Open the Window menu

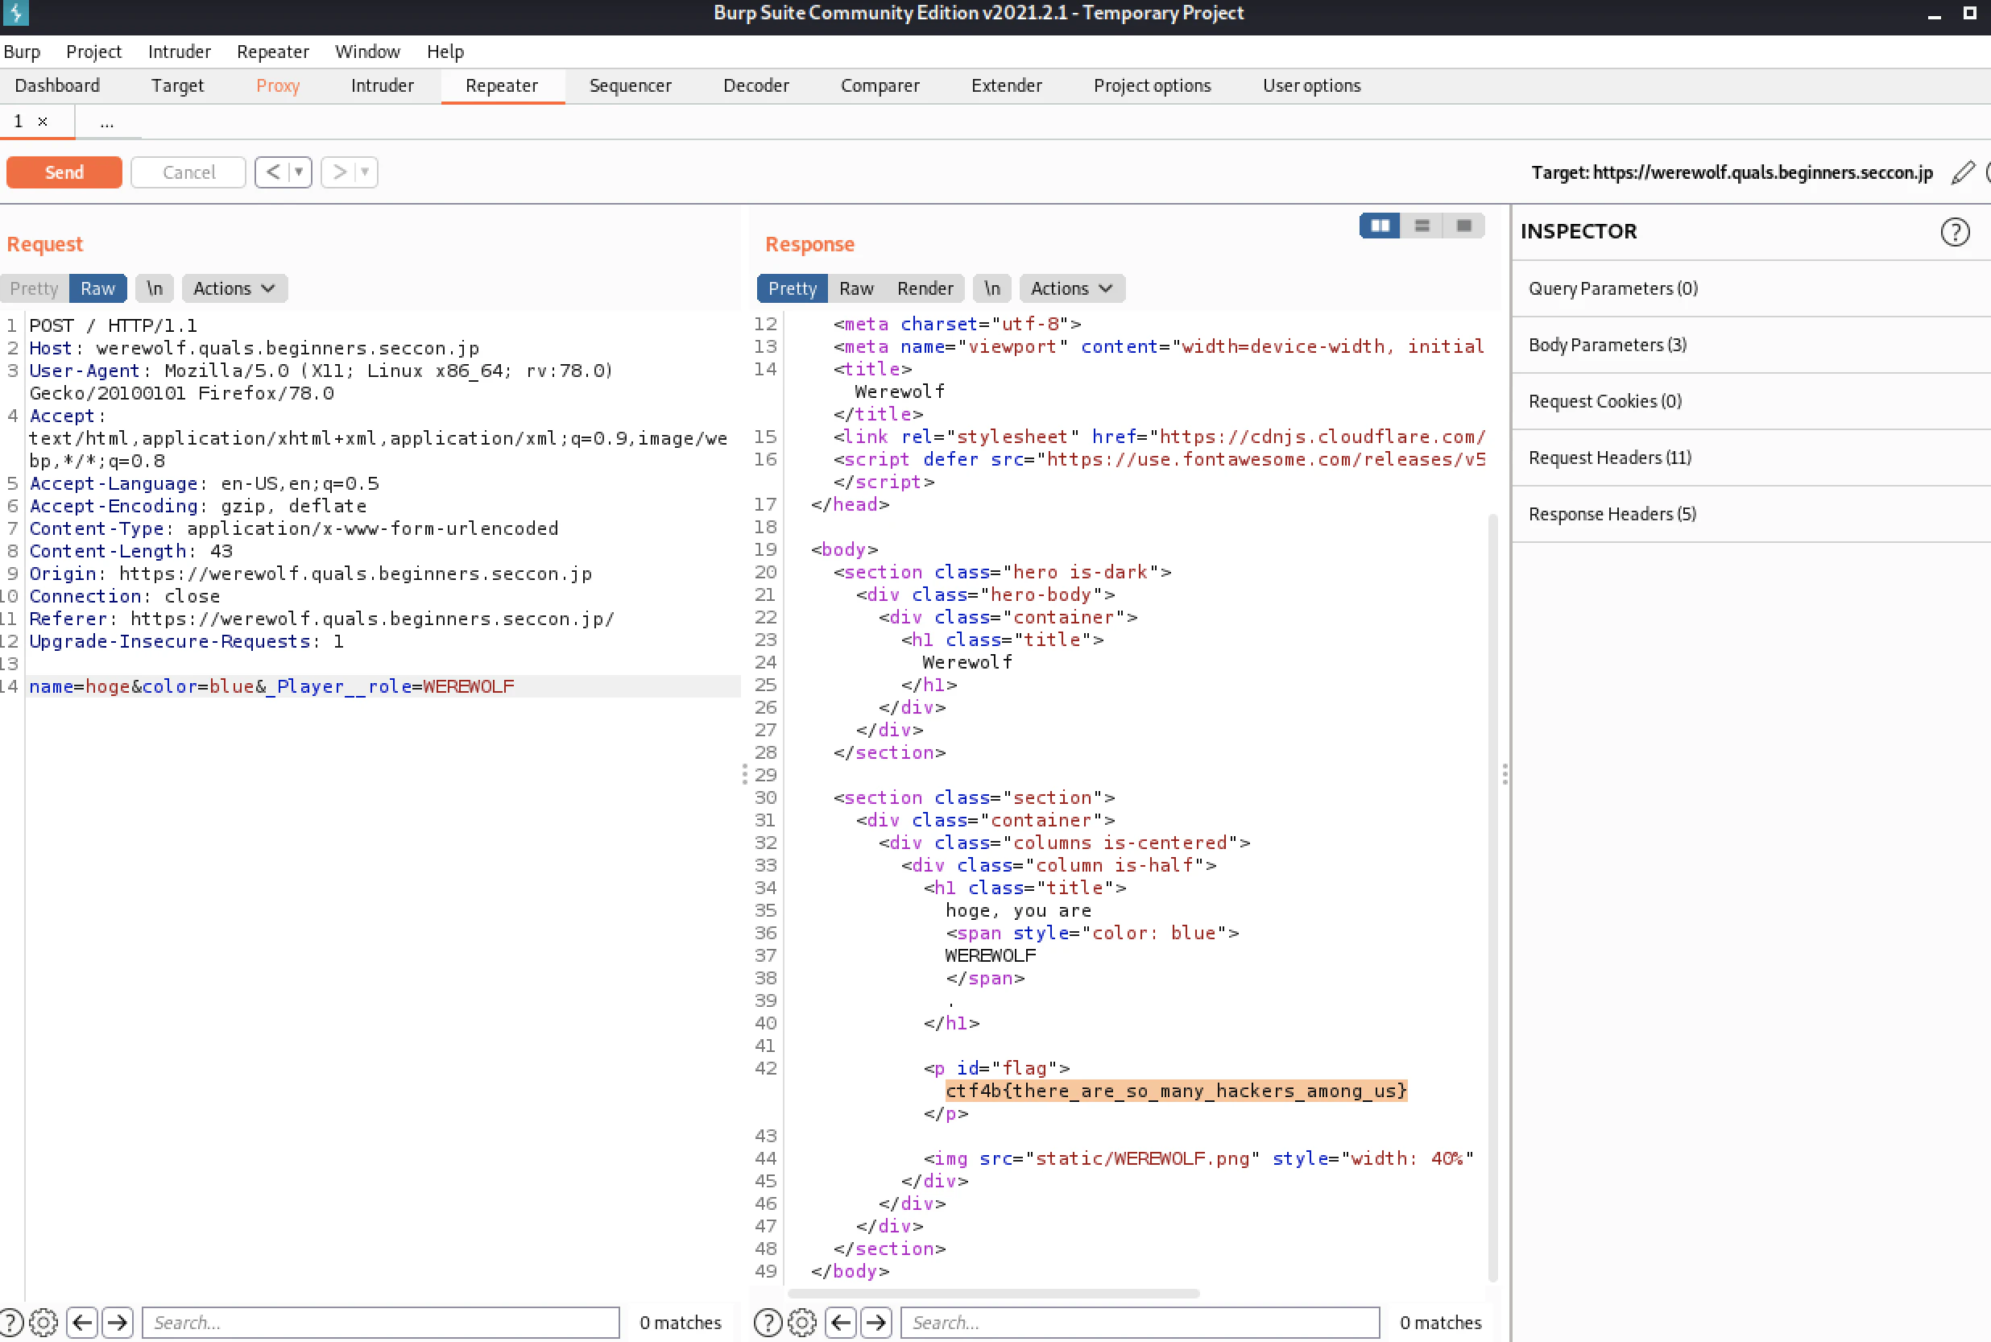pos(367,52)
